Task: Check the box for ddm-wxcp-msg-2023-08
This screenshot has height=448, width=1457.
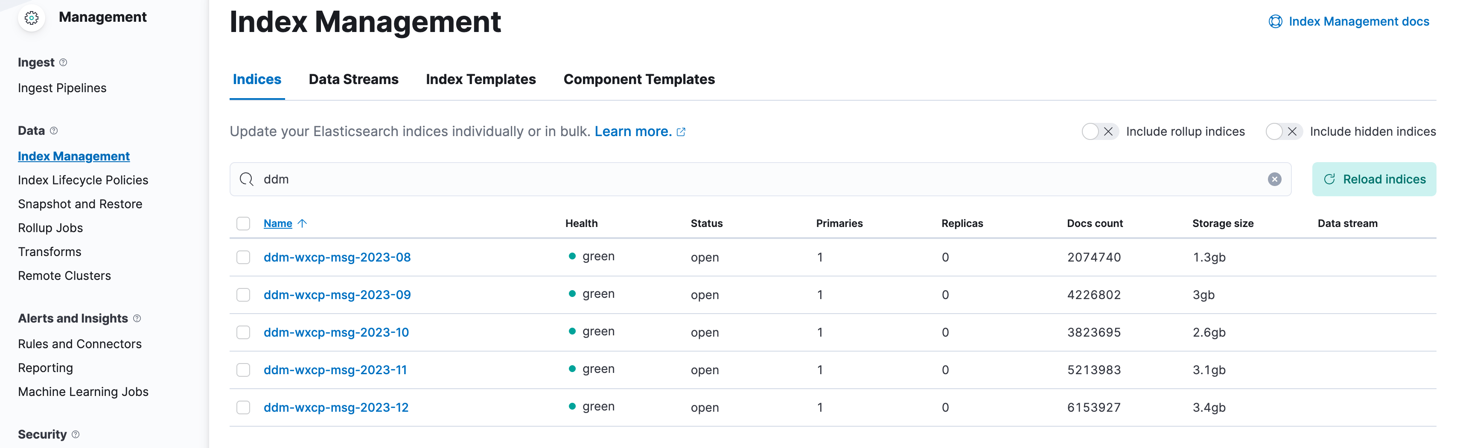Action: click(x=243, y=257)
